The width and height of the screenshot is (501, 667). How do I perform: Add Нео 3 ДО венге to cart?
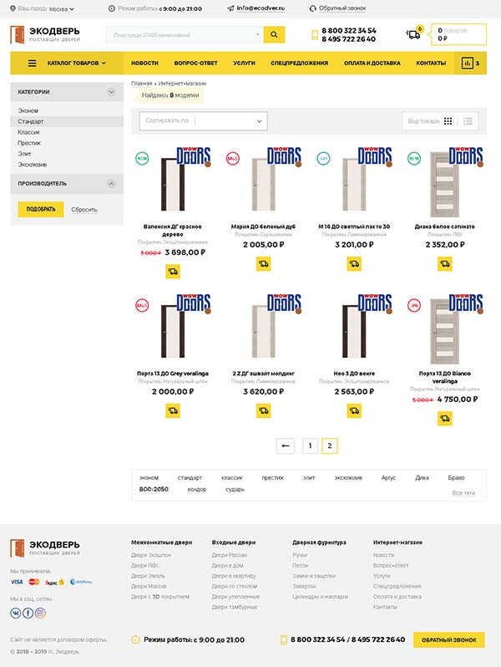[x=355, y=410]
